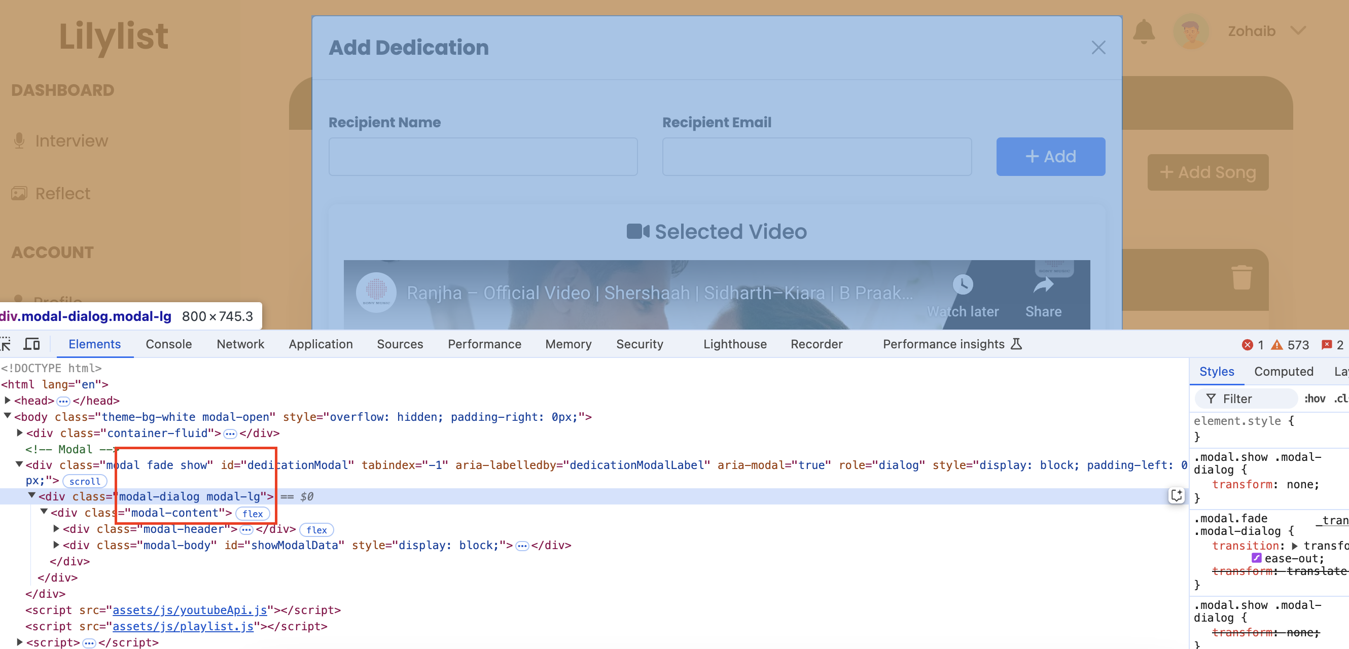Close the Add Dedication modal
Image resolution: width=1349 pixels, height=649 pixels.
1098,48
